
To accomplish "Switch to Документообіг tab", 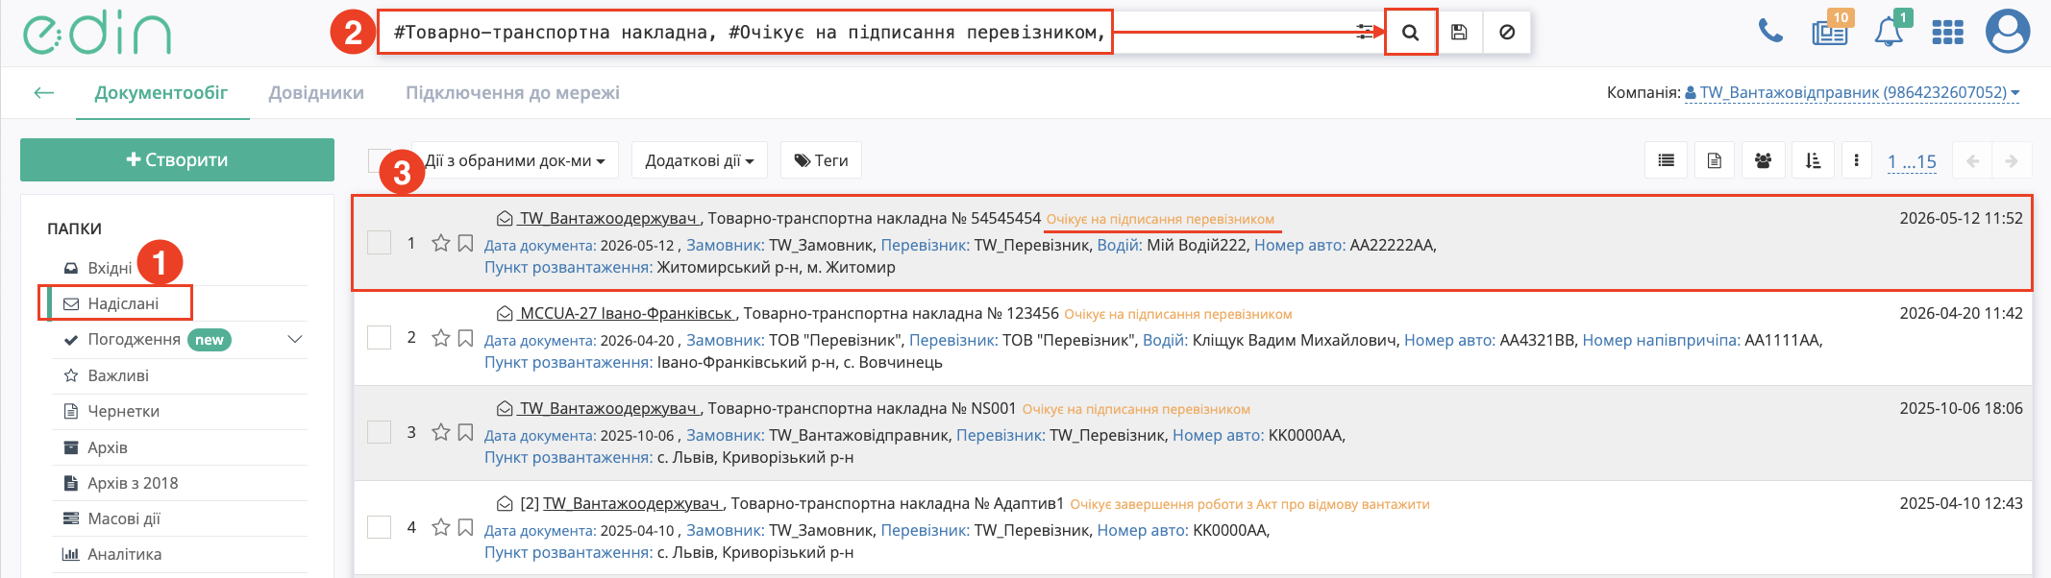I will point(161,93).
